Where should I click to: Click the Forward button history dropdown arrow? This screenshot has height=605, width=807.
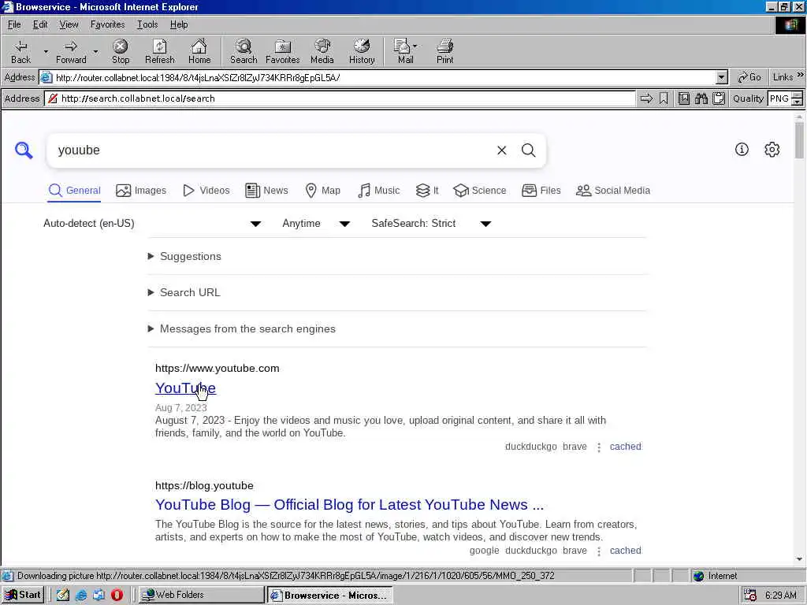pos(95,51)
